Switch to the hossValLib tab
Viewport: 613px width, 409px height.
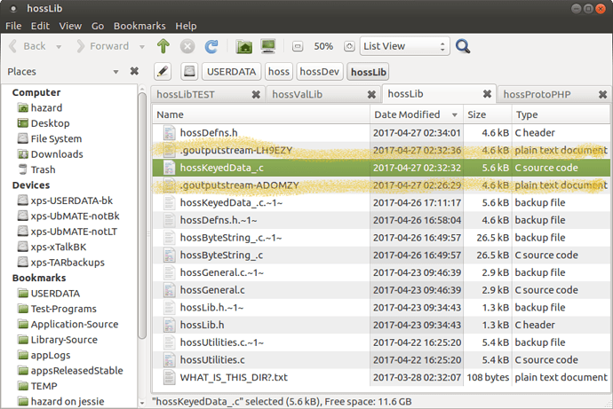(x=299, y=94)
